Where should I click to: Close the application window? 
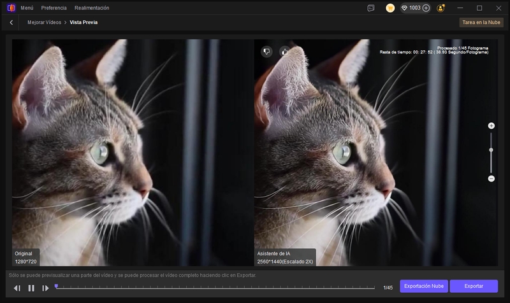pos(499,8)
